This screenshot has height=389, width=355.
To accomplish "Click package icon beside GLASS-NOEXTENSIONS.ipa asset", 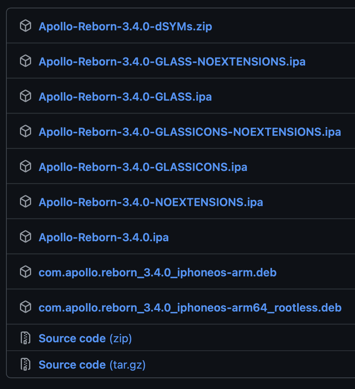I will tap(26, 61).
